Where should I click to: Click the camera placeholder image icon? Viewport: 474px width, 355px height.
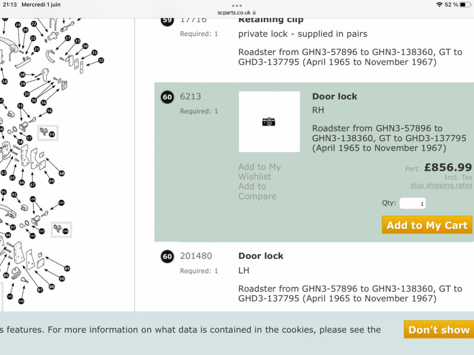click(268, 122)
